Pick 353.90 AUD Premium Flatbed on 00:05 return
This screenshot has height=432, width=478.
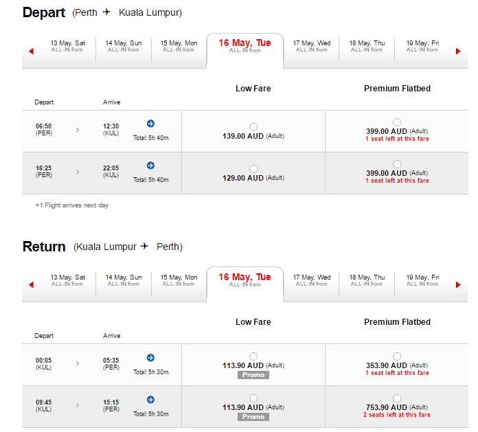[x=397, y=356]
